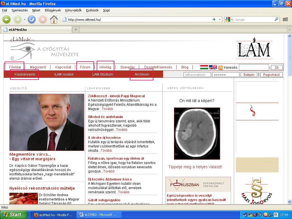Open the Google search engine selector dropdown
This screenshot has width=292, height=219.
(229, 19)
